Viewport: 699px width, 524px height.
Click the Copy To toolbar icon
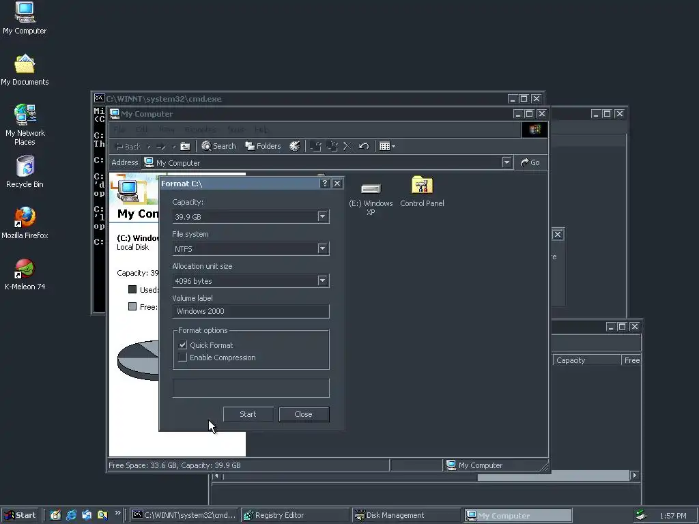[332, 146]
